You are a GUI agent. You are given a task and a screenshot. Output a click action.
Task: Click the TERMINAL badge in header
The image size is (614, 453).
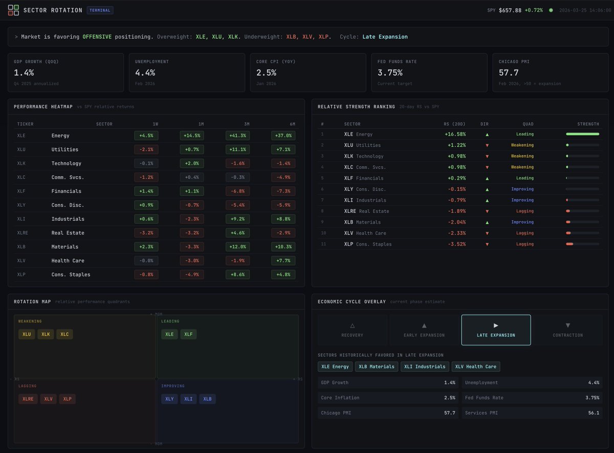100,10
